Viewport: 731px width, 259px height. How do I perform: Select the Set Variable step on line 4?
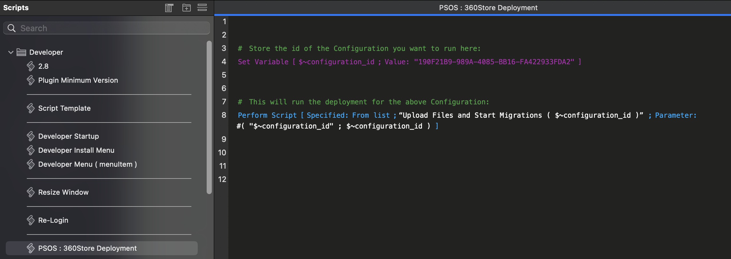(x=410, y=62)
